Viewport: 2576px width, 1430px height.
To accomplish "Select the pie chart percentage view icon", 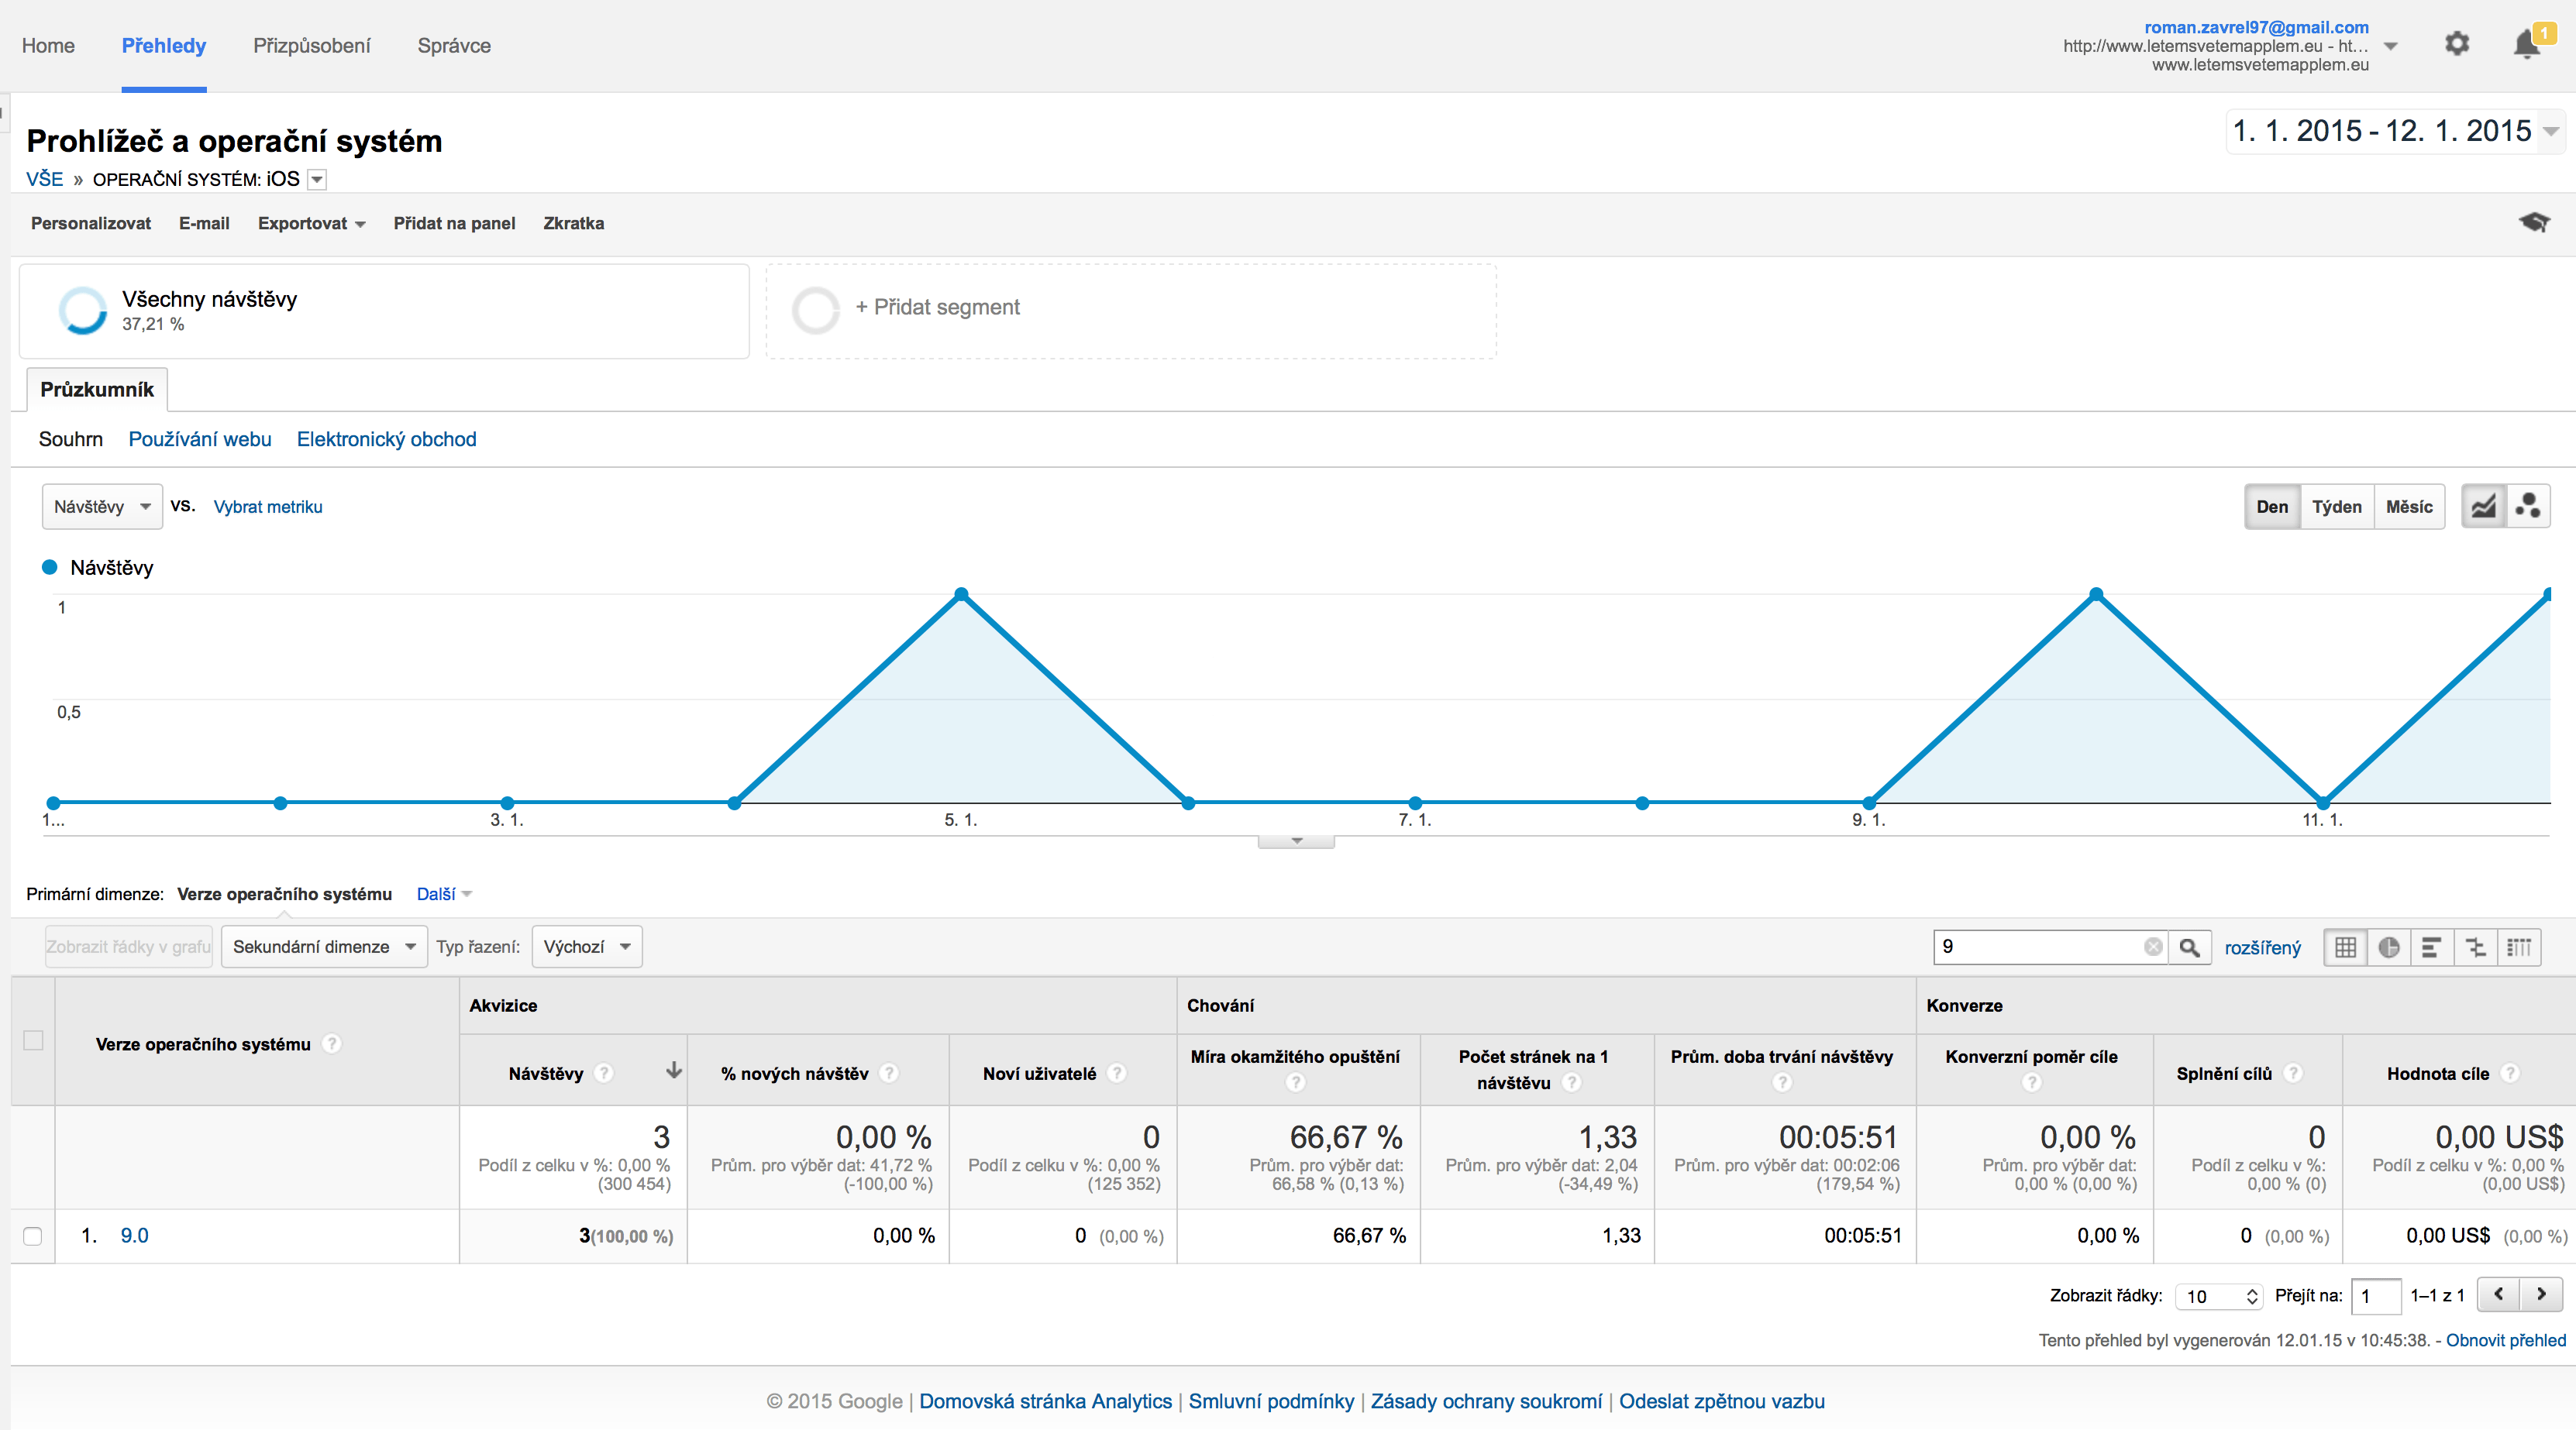I will 2389,947.
